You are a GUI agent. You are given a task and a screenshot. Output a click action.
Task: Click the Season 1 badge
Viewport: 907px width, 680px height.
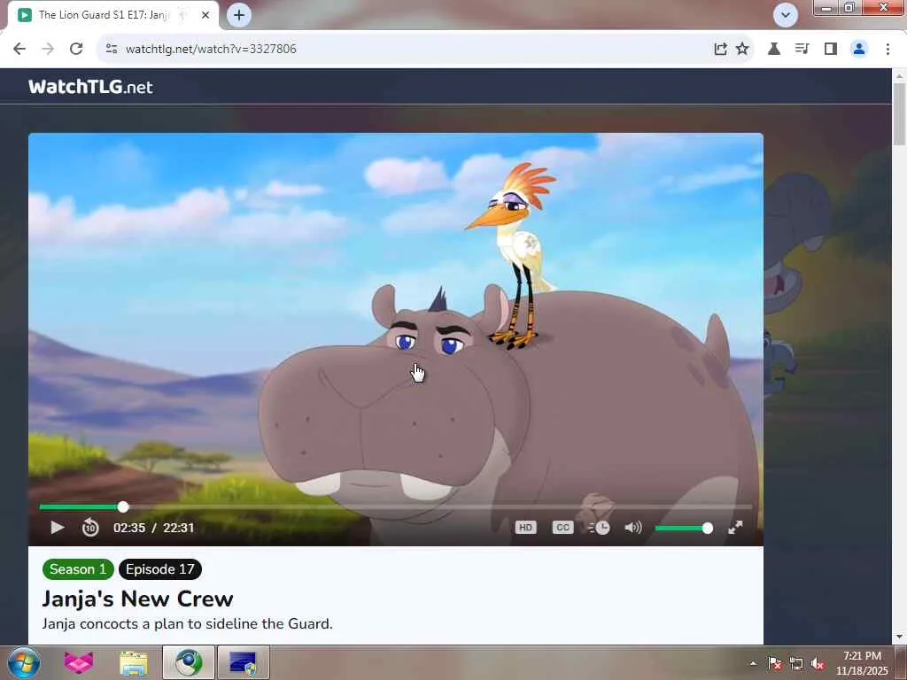(x=78, y=569)
